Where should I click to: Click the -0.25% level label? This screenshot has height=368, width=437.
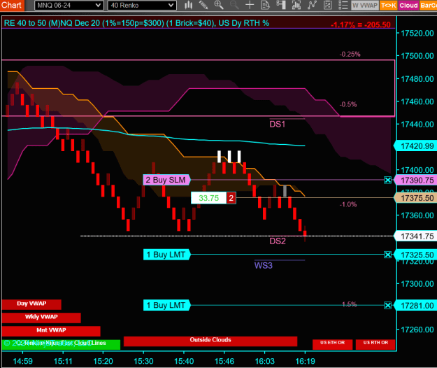tap(350, 55)
